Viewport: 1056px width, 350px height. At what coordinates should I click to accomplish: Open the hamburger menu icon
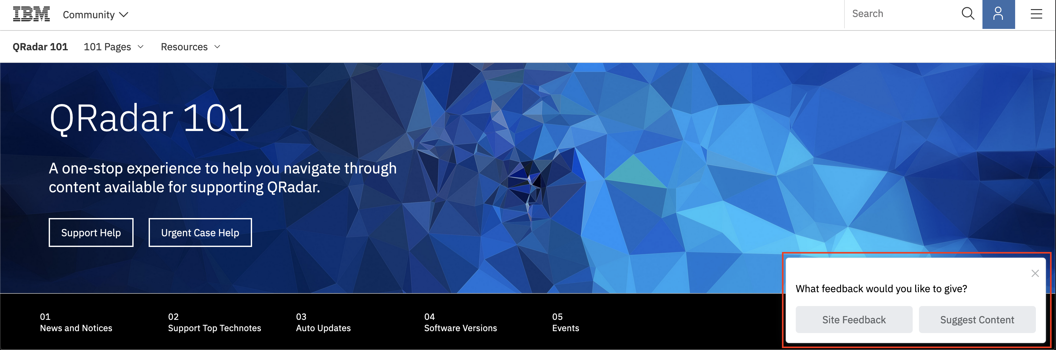tap(1036, 14)
